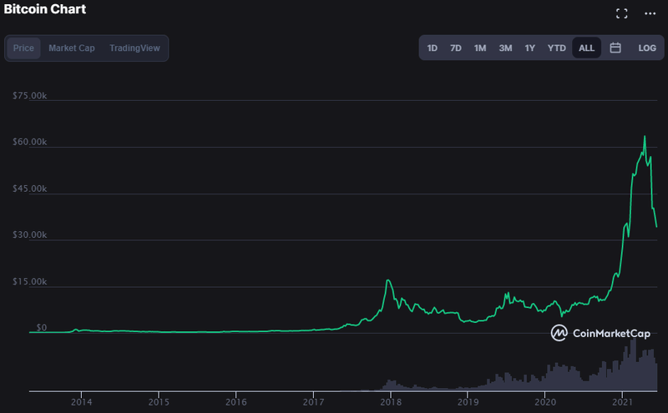The width and height of the screenshot is (668, 413).
Task: Select the 1D time range
Action: click(x=432, y=48)
